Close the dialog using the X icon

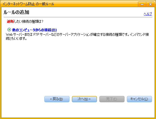coord(150,4)
